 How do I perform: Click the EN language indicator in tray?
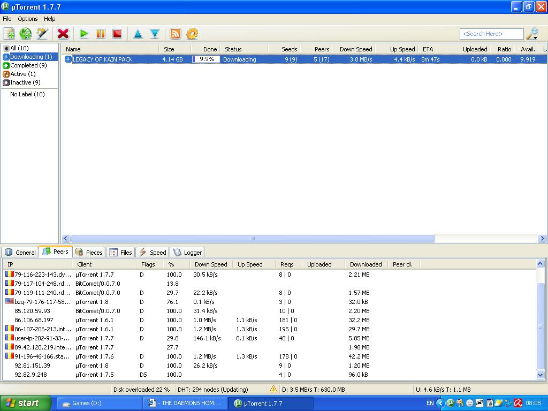430,404
